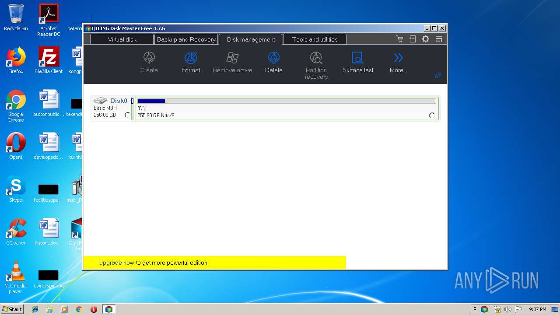Open the VLC media player desktop shortcut
The width and height of the screenshot is (560, 315).
16,277
